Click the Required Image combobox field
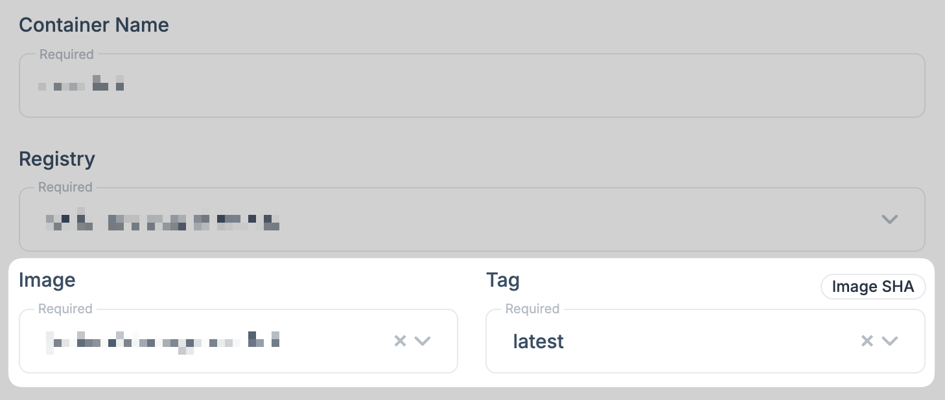The width and height of the screenshot is (945, 400). tap(194, 341)
